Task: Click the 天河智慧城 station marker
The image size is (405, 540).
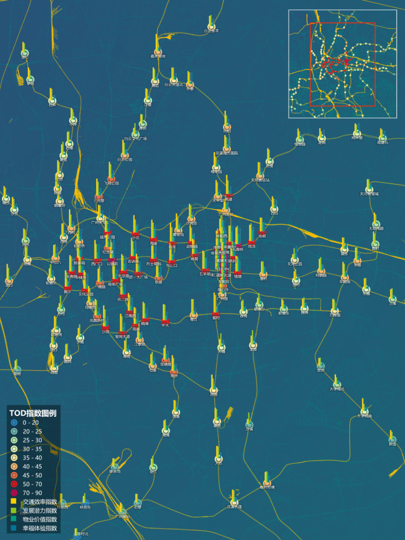Action: pyautogui.click(x=370, y=190)
